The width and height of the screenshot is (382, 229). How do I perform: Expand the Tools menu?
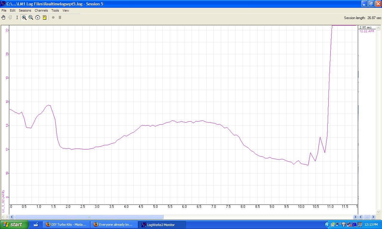point(55,10)
